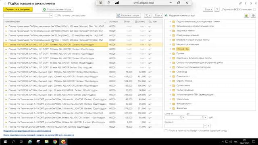The height and width of the screenshot is (145, 258).
Task: Clear the search field with its X button
Action: tap(51, 15)
